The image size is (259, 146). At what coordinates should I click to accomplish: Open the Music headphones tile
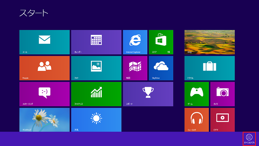click(197, 120)
